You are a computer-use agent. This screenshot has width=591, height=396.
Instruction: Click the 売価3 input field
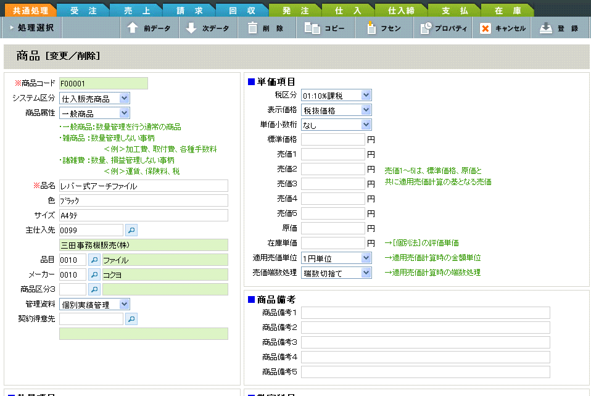coord(333,184)
